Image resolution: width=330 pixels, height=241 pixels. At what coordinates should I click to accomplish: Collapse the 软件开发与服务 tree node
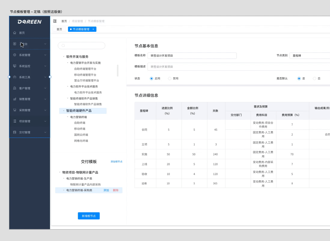tap(63, 57)
